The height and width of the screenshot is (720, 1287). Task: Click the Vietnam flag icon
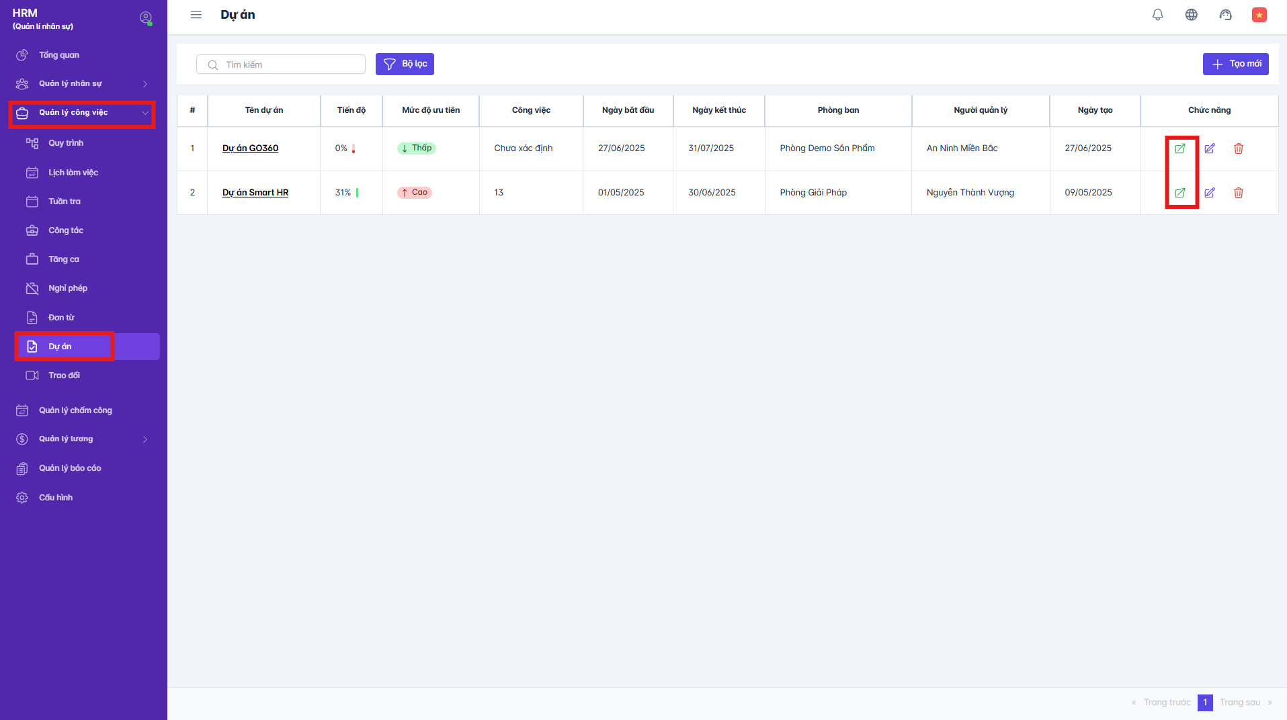(1259, 15)
